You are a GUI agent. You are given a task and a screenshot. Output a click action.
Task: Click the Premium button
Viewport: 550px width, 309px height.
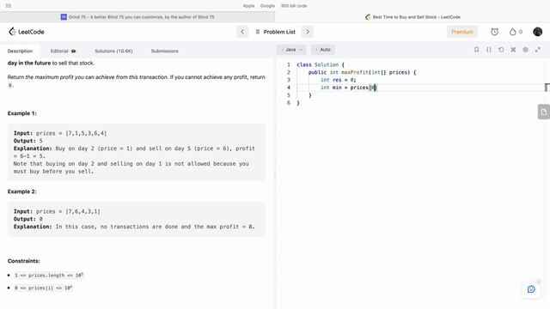(462, 32)
